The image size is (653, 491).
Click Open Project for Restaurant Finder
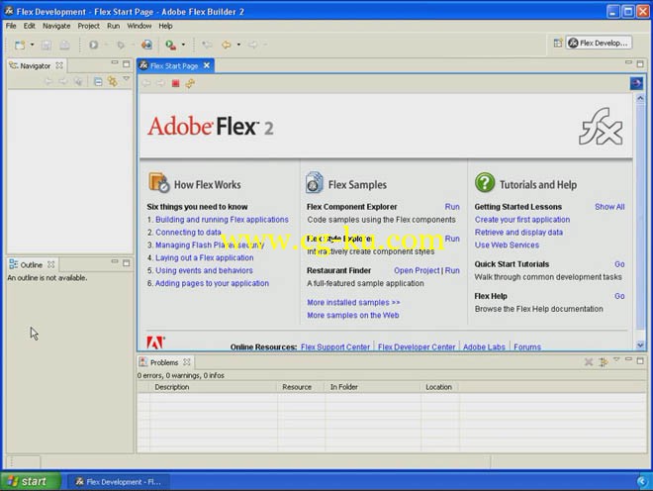[x=417, y=270]
